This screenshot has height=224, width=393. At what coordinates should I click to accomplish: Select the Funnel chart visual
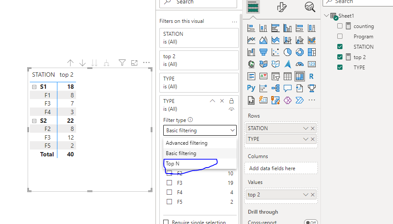point(263,52)
